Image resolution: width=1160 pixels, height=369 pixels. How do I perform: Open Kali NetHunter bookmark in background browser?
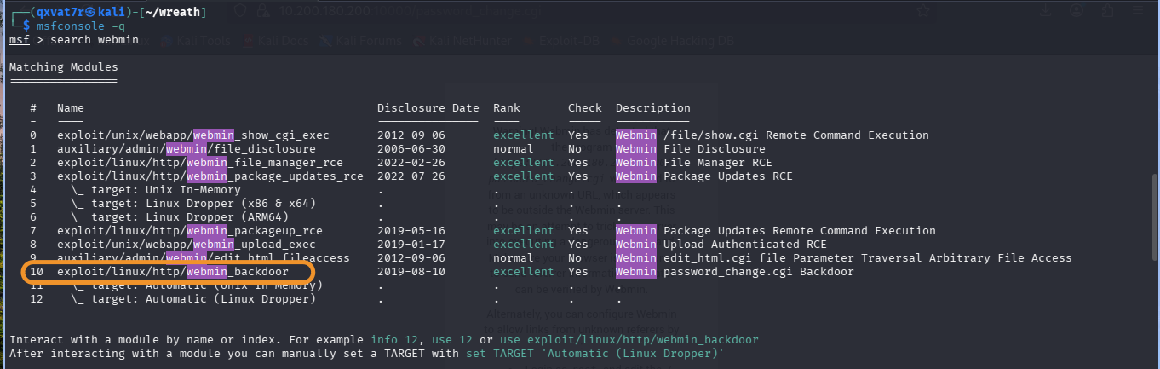tap(464, 40)
